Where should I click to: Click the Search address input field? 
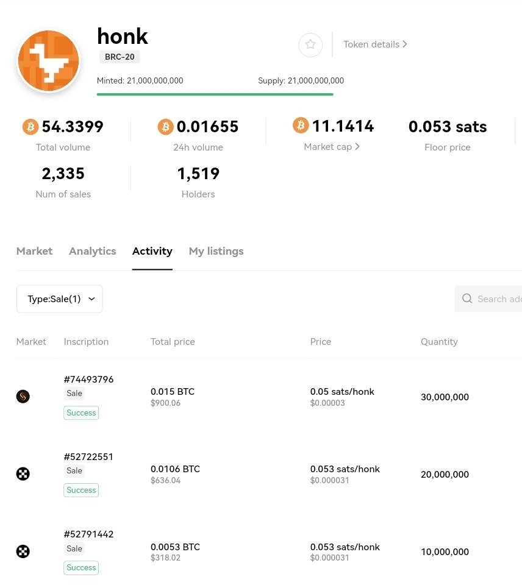click(488, 299)
